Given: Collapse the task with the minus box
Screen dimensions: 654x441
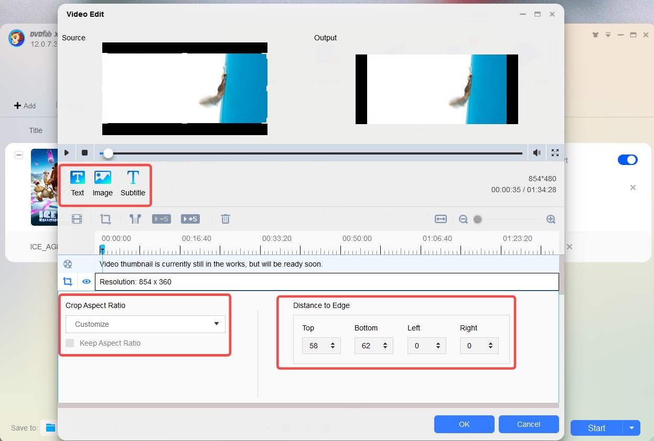Looking at the screenshot, I should click(19, 155).
